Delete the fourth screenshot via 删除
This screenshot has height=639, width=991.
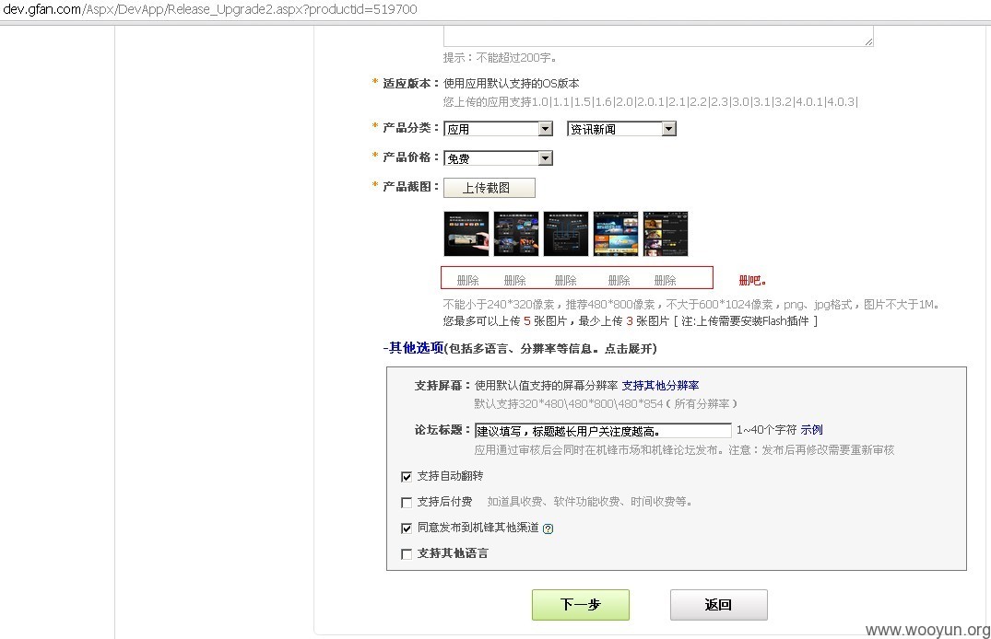[619, 280]
